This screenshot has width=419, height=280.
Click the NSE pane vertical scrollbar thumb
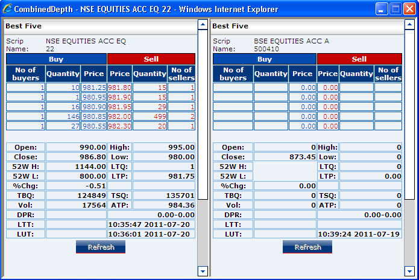point(203,115)
